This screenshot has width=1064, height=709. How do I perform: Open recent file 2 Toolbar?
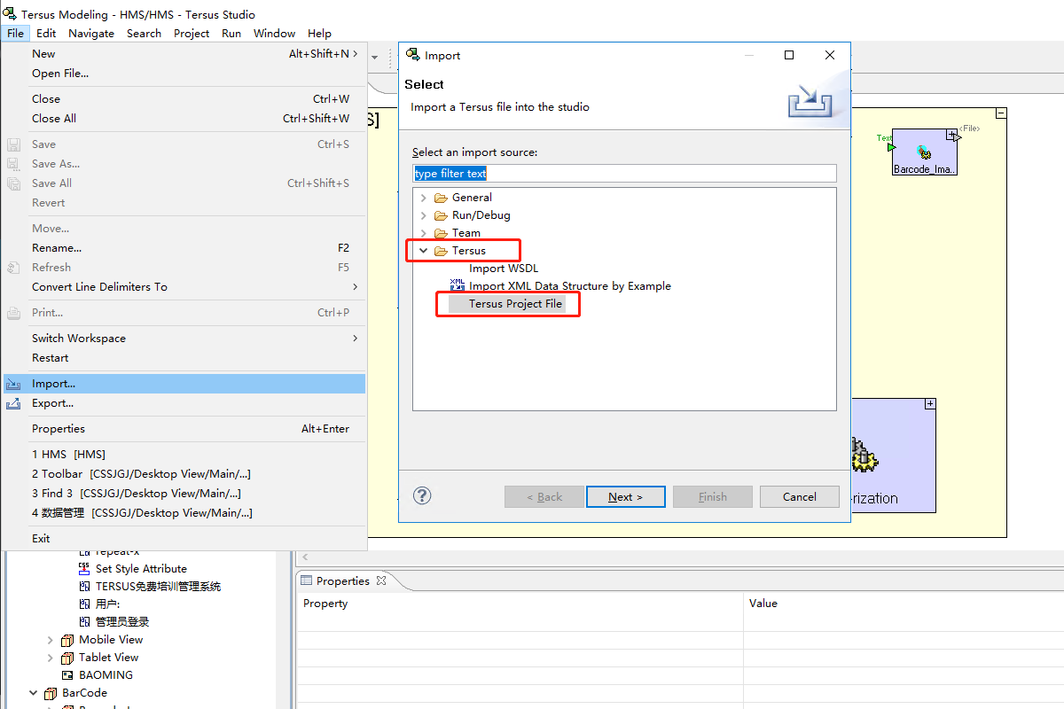coord(184,474)
